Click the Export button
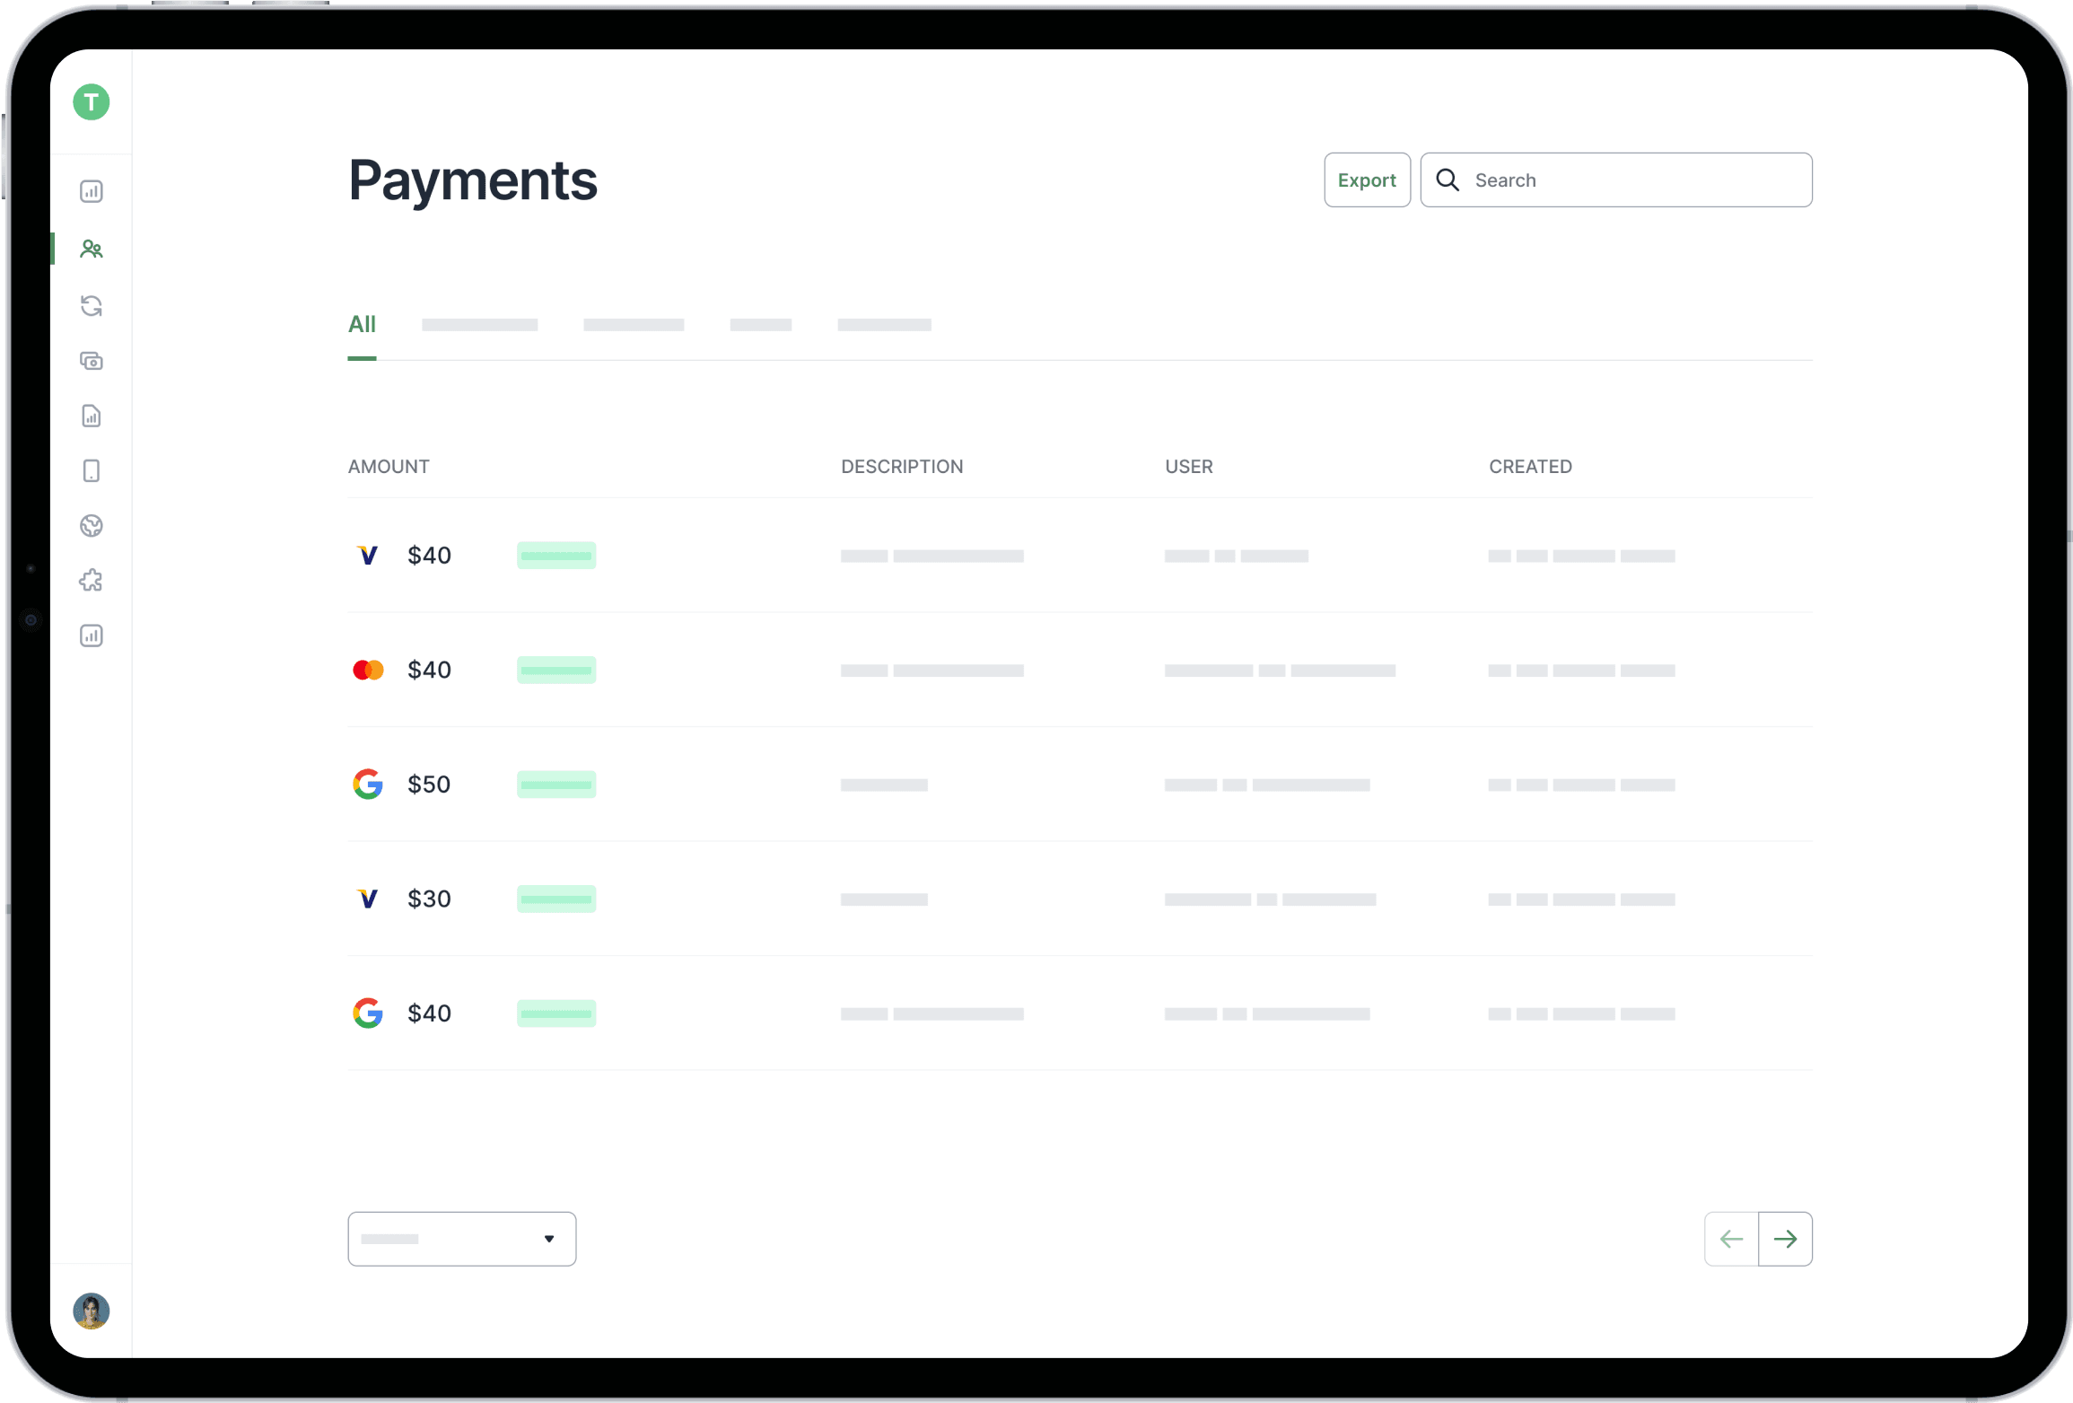Viewport: 2073px width, 1403px height. pos(1366,180)
